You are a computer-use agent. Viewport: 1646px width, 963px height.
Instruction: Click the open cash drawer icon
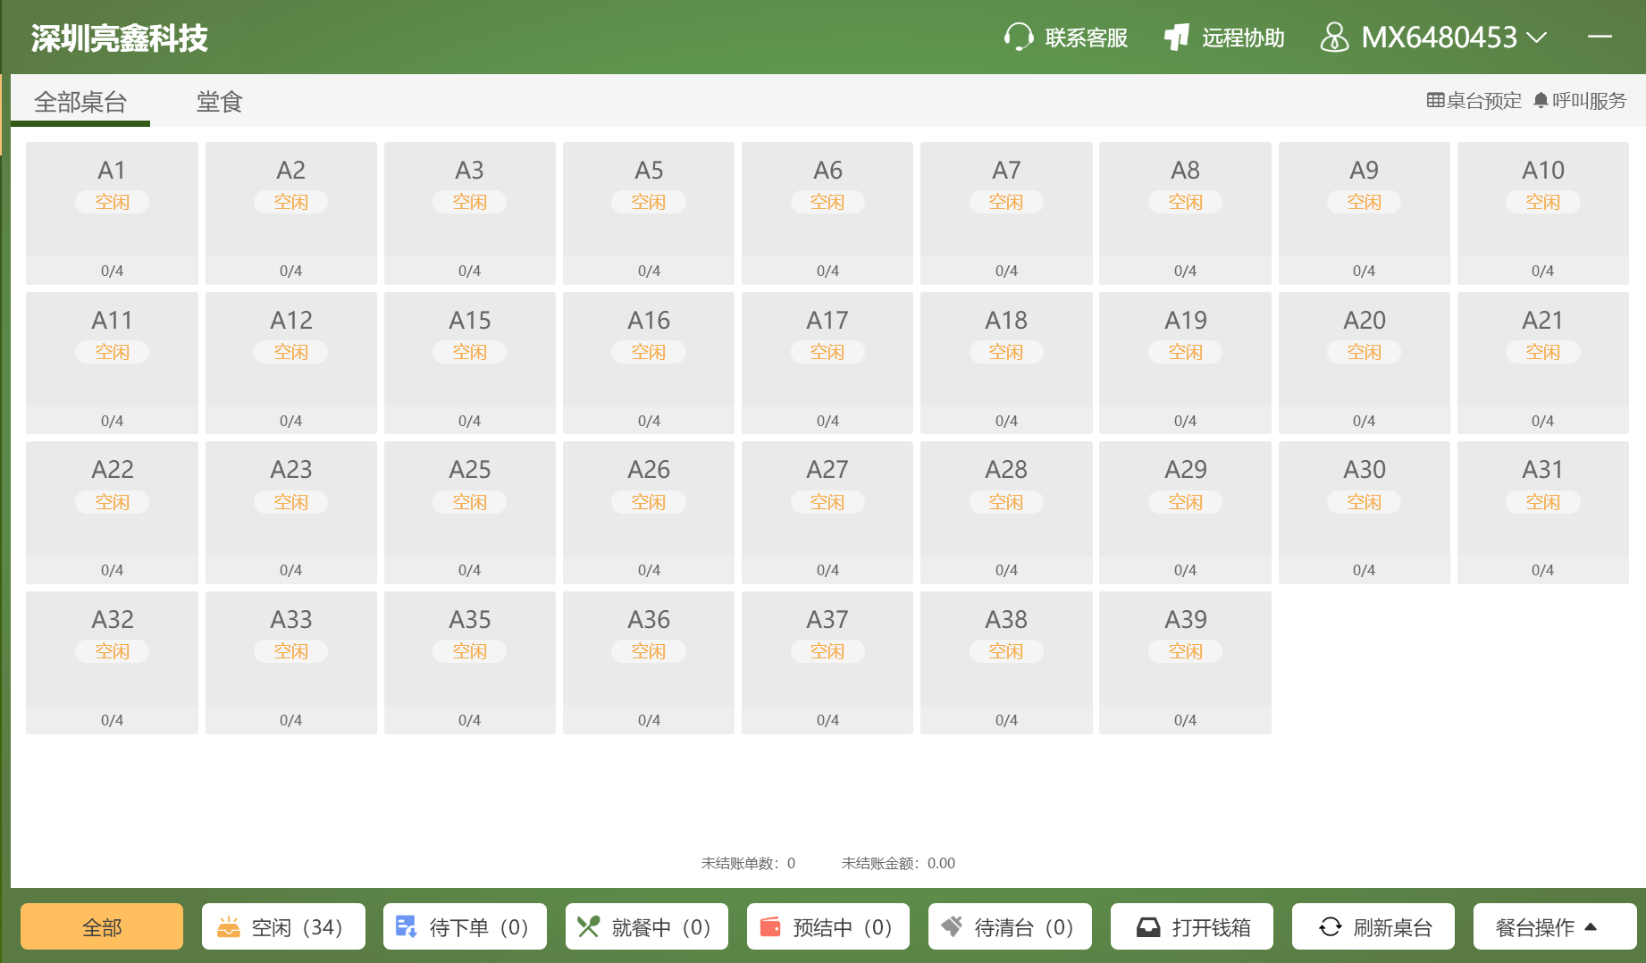click(1148, 926)
